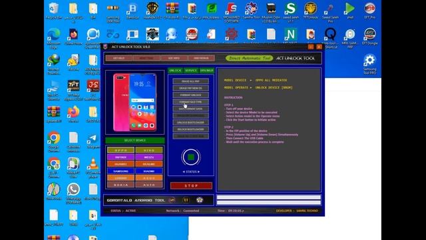This screenshot has width=426, height=240.
Task: Click ERASE FRP NEW OS operation
Action: [x=191, y=88]
